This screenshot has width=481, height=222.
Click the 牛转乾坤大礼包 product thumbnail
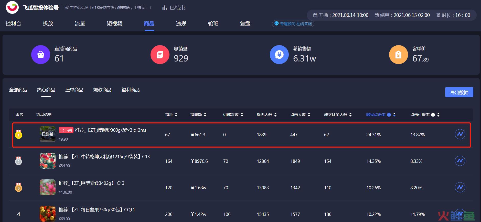tap(48, 161)
